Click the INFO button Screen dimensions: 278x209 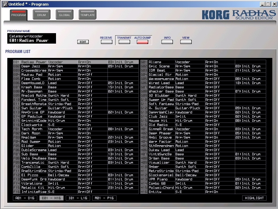(167, 42)
